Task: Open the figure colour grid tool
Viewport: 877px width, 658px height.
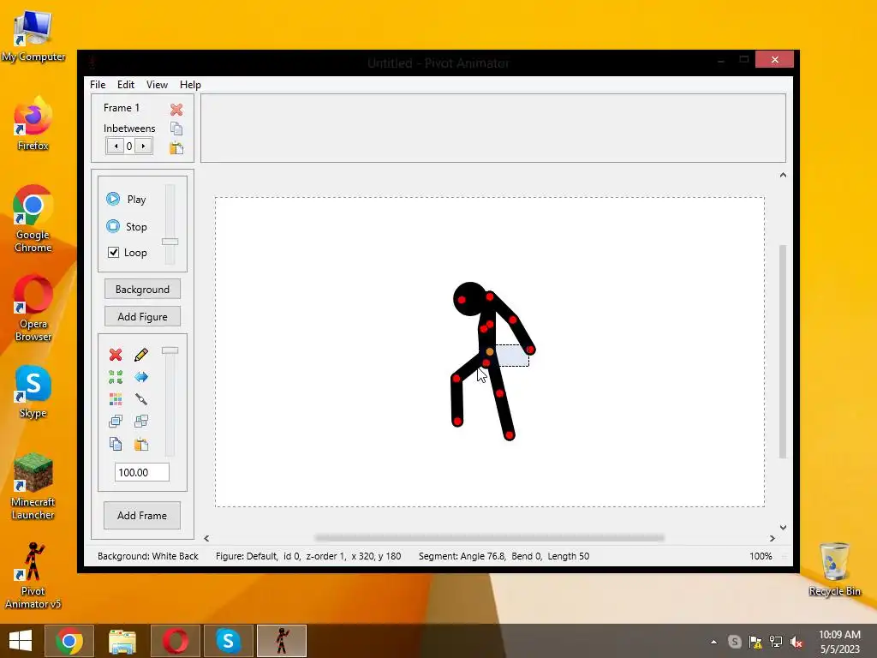Action: 116,399
